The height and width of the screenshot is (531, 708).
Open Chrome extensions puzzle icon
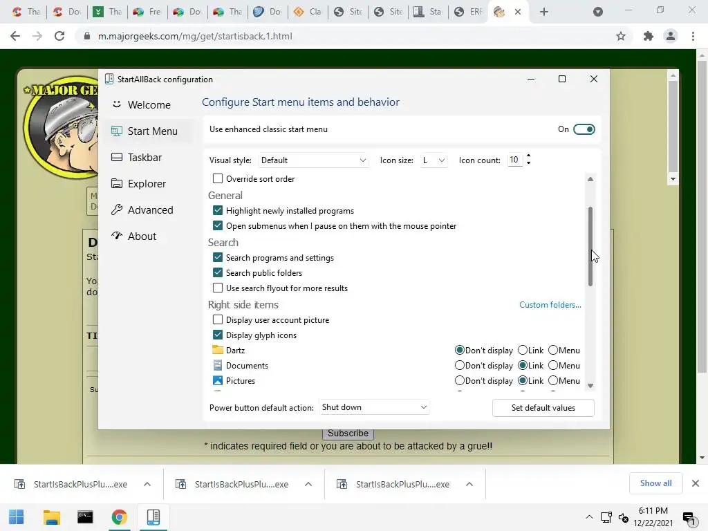(x=648, y=36)
